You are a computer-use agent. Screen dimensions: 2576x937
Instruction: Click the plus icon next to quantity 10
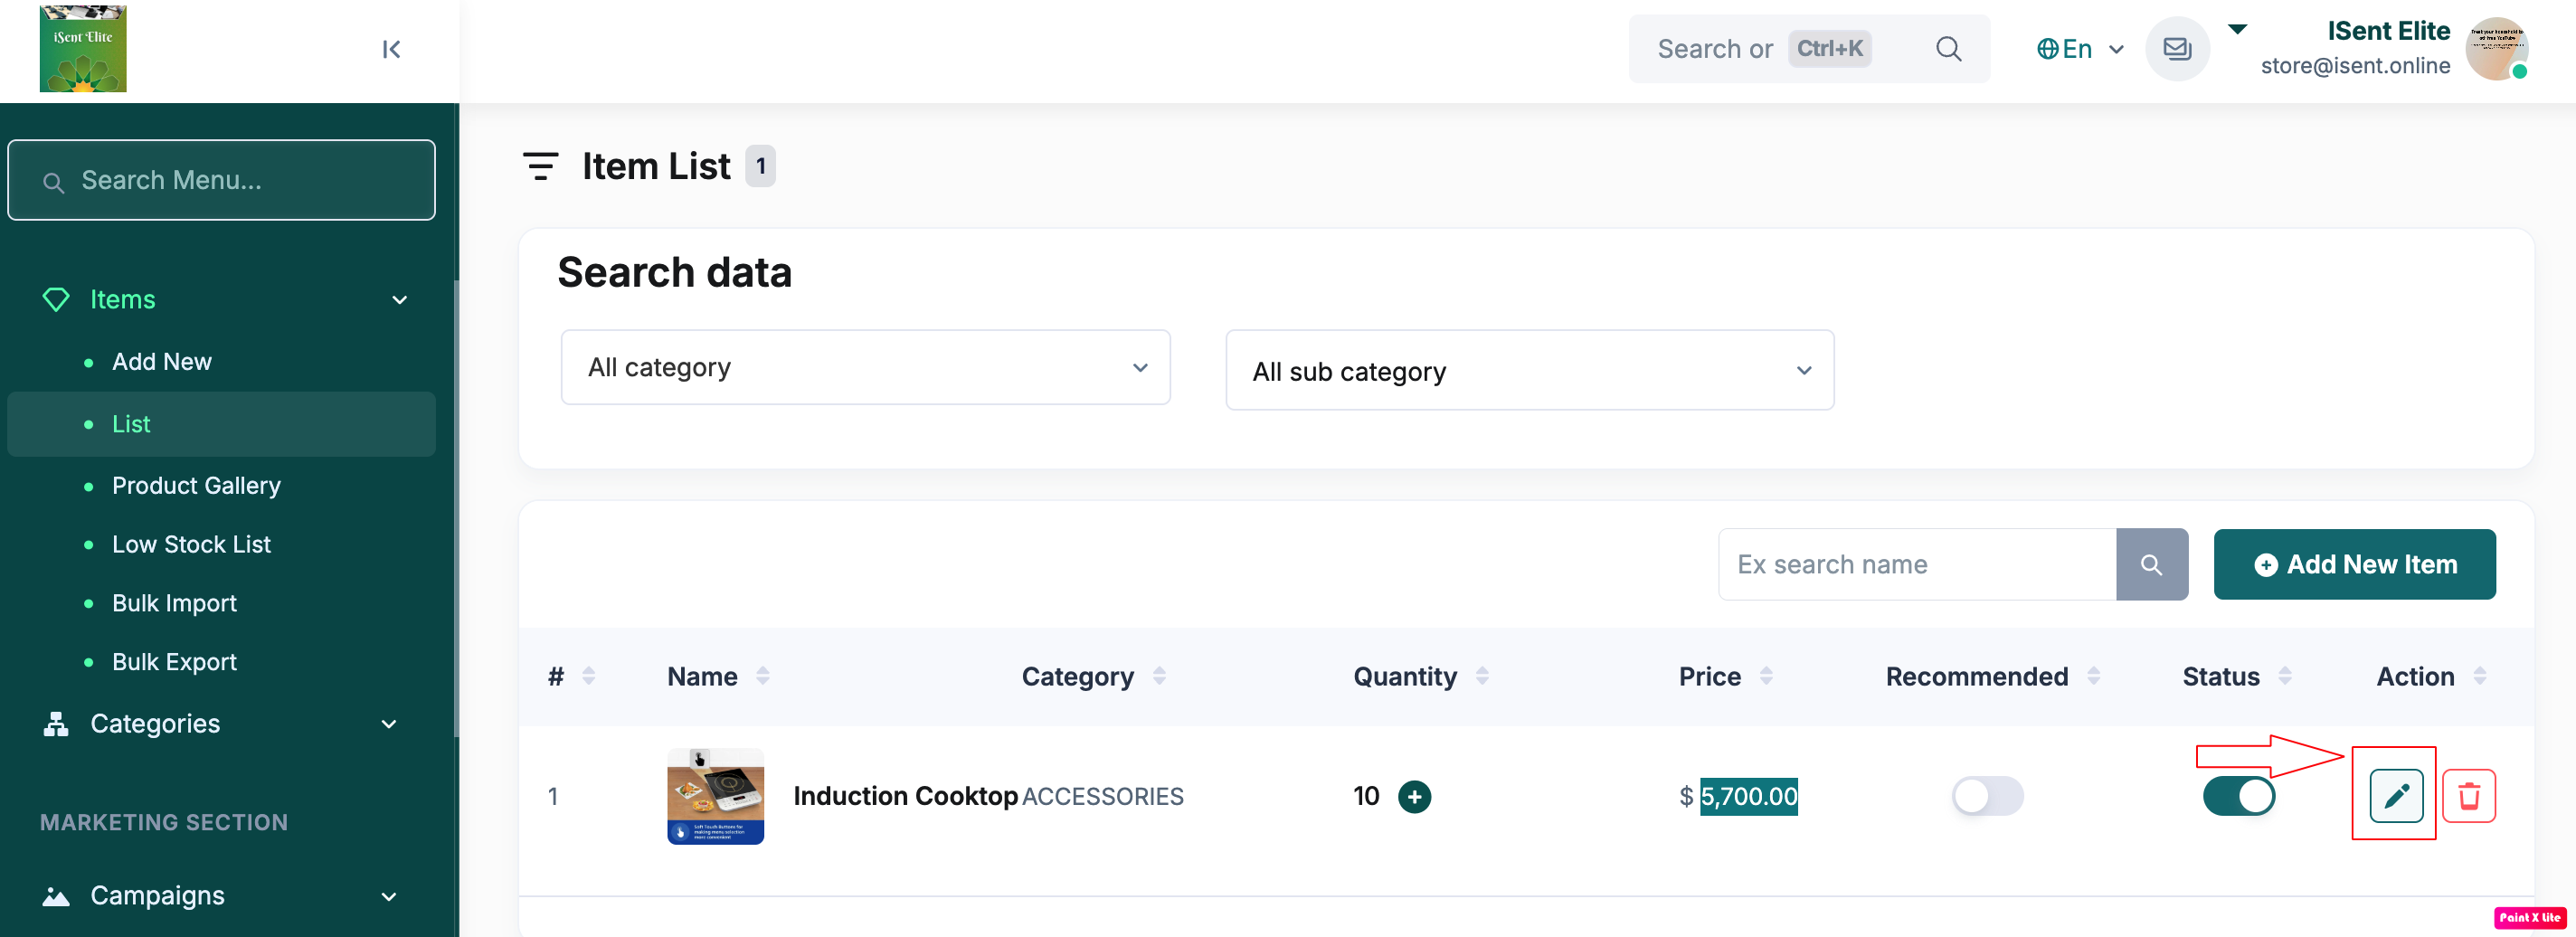click(1413, 797)
